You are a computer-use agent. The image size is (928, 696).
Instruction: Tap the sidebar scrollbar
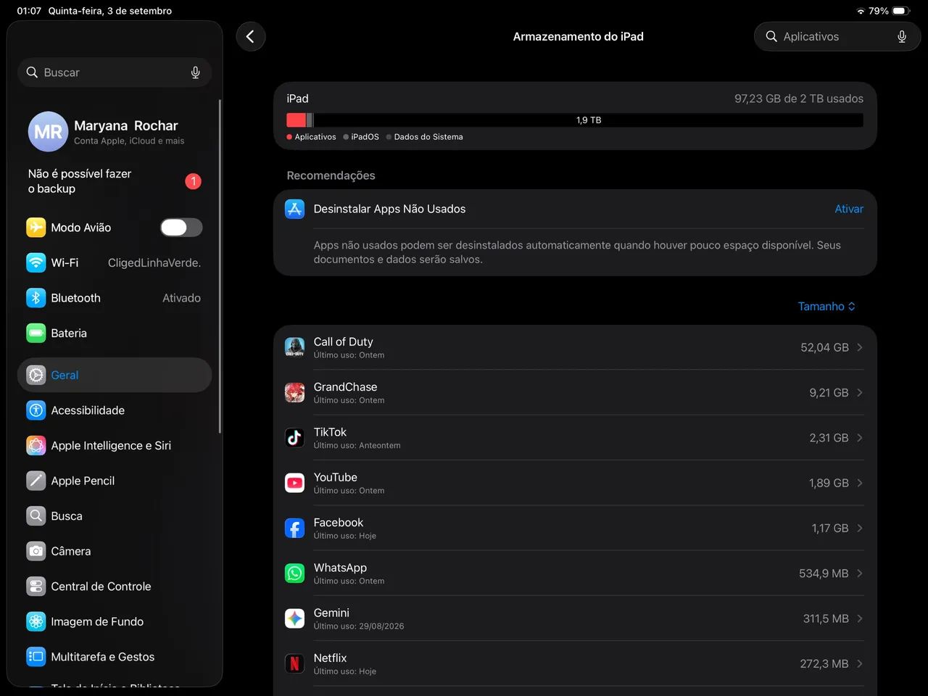[x=220, y=266]
